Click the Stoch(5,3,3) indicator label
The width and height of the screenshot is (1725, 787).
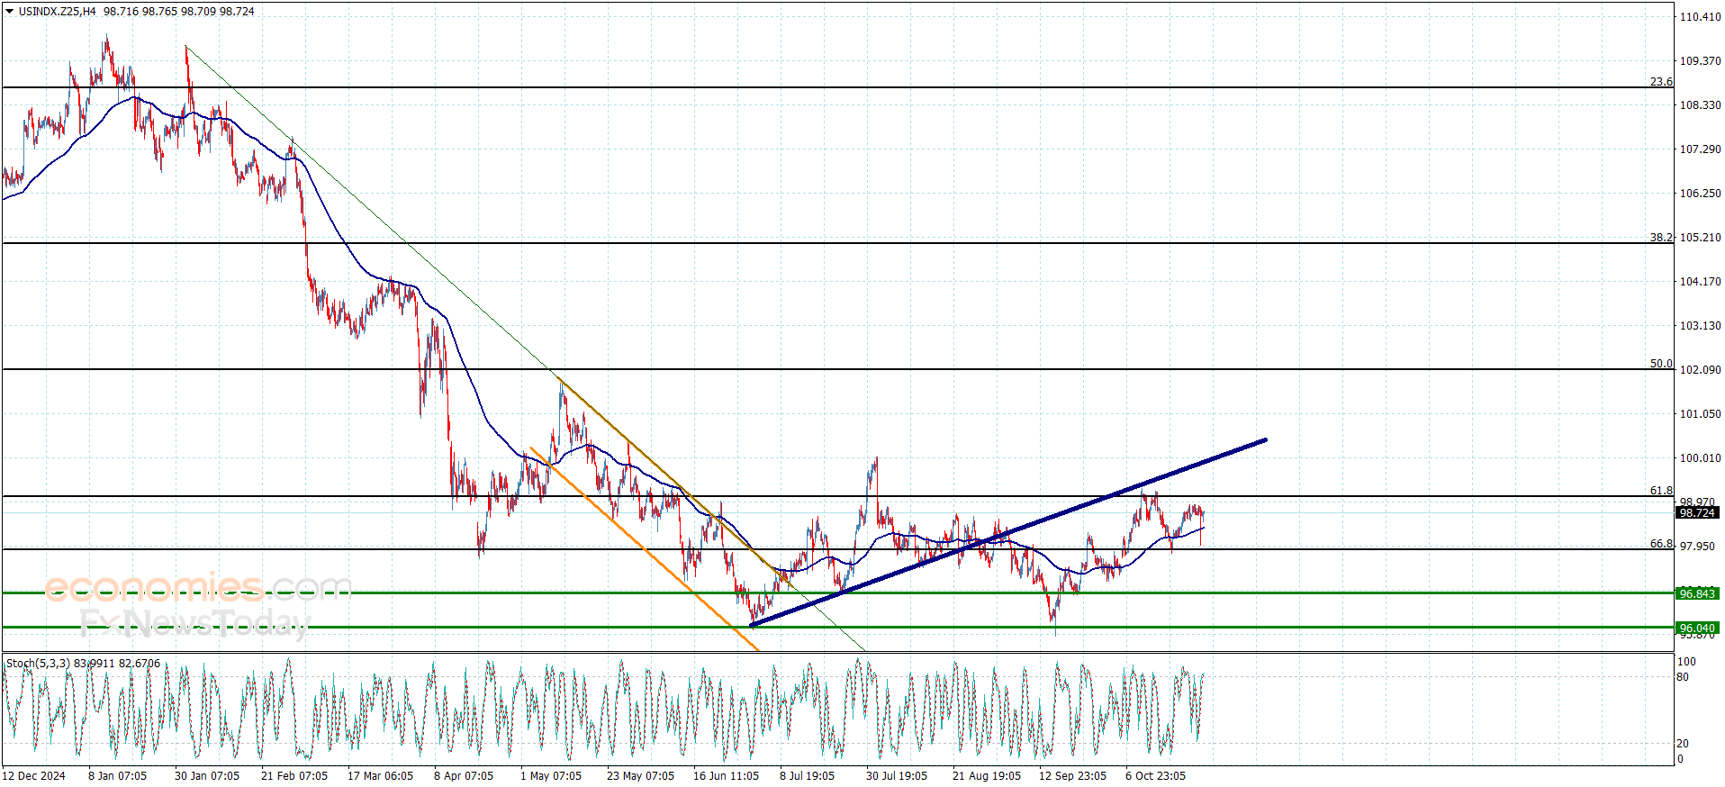pyautogui.click(x=38, y=664)
